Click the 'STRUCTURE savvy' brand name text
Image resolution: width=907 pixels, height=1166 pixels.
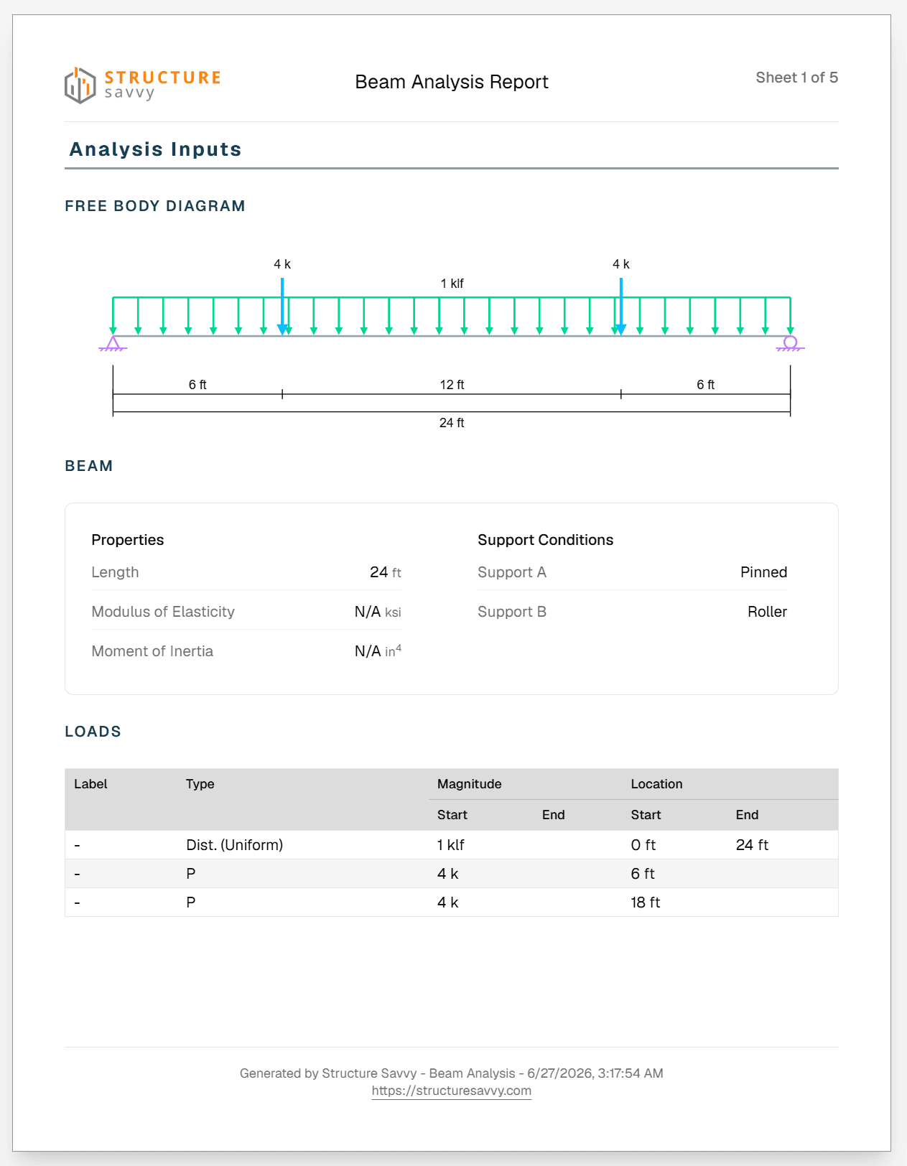162,85
